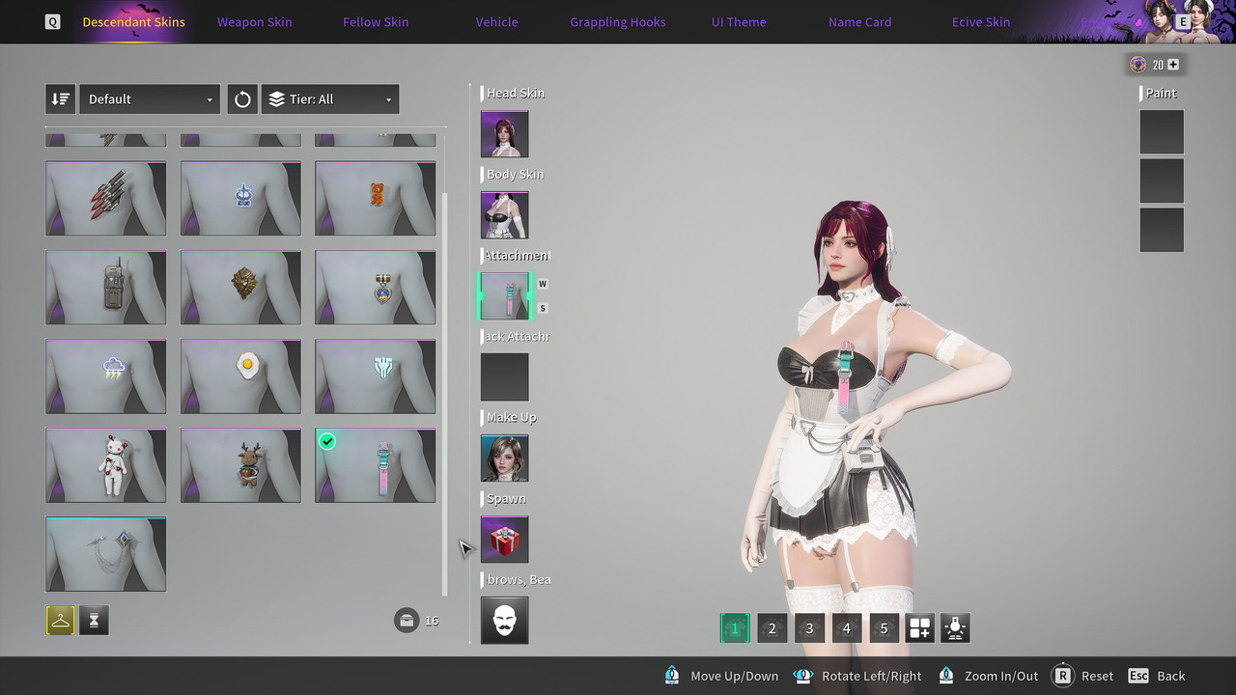This screenshot has width=1236, height=695.
Task: Click the add preset grid-plus icon
Action: 919,628
